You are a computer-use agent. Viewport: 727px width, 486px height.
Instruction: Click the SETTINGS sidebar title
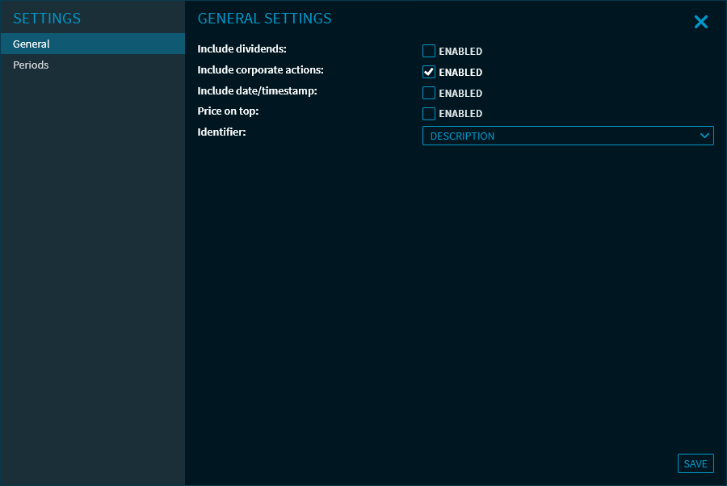[x=47, y=19]
